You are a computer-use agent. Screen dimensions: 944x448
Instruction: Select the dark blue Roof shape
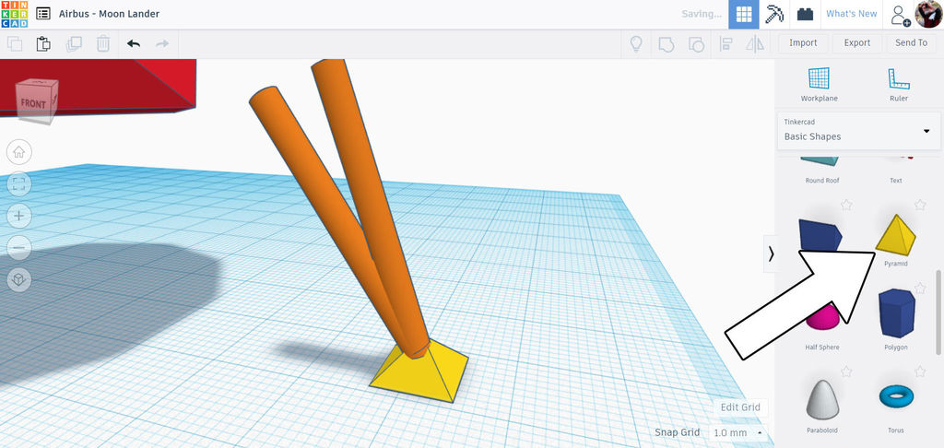point(820,235)
